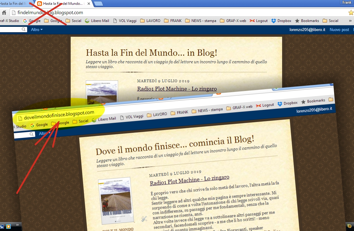Viewport: 354px width, 231px height.
Task: Open LAVORO folder in the tilted inset window
Action: point(157,115)
